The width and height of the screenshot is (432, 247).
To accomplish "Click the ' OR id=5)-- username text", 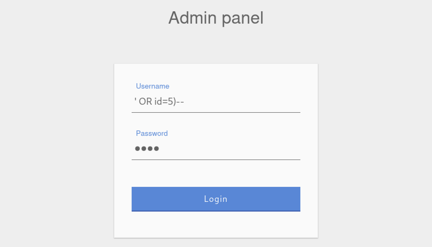I will (159, 102).
